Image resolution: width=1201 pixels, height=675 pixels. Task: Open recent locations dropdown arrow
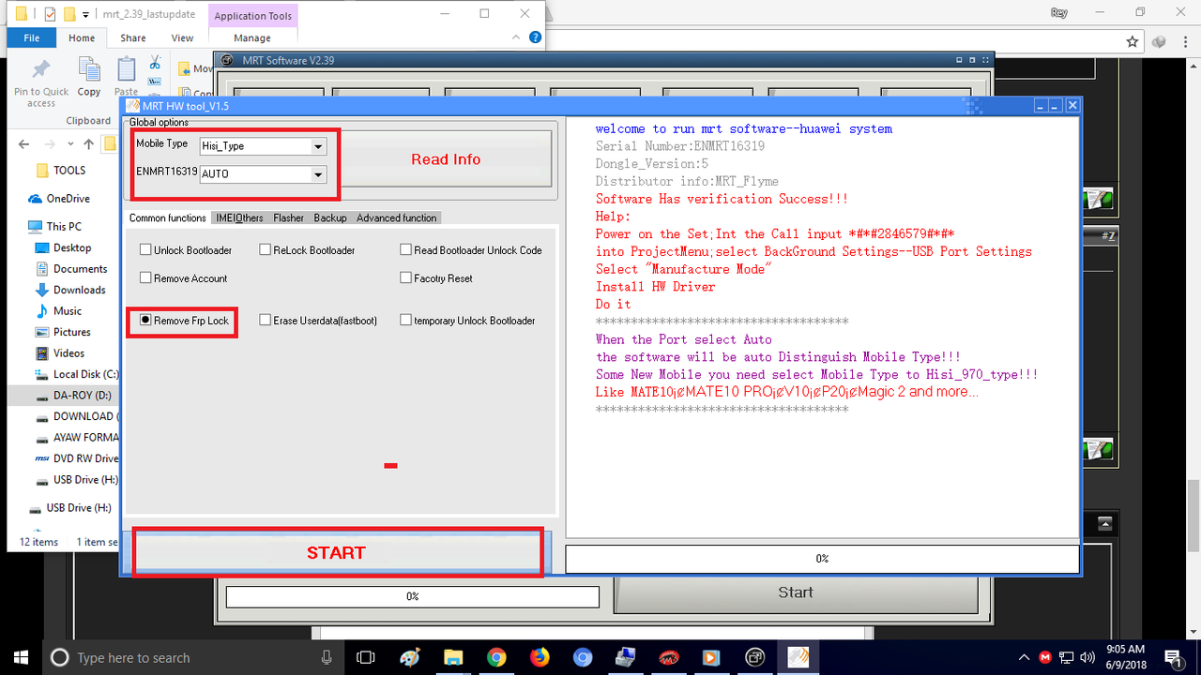point(71,144)
